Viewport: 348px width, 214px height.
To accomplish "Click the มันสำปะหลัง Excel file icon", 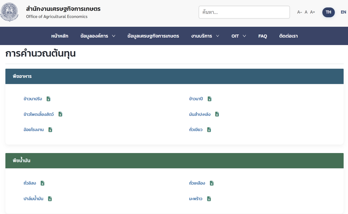I will (x=217, y=114).
